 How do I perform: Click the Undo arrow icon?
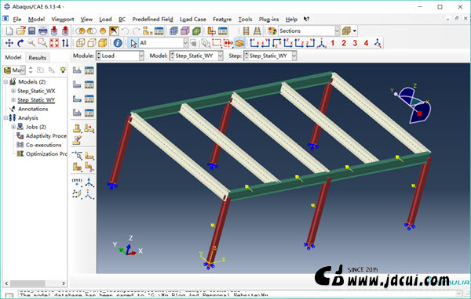(126, 31)
